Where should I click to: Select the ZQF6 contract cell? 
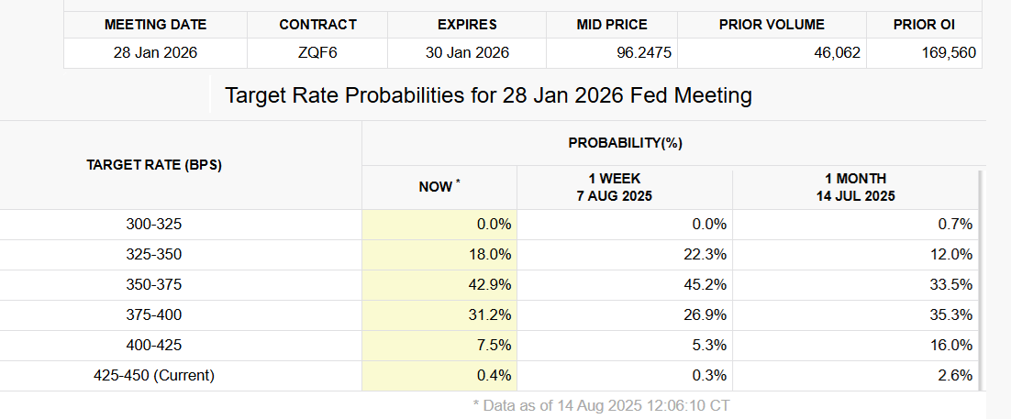[x=317, y=53]
